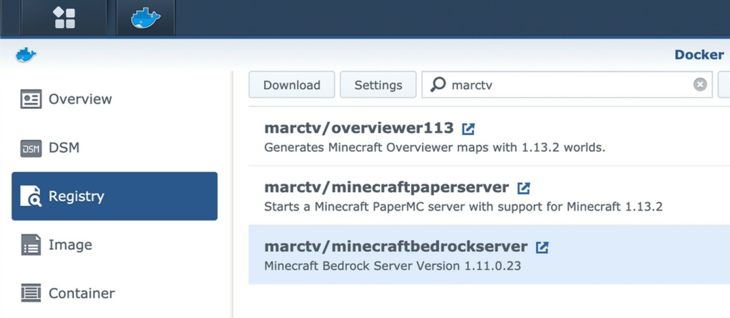Click the Docker title in the header
This screenshot has height=318, width=730.
698,54
